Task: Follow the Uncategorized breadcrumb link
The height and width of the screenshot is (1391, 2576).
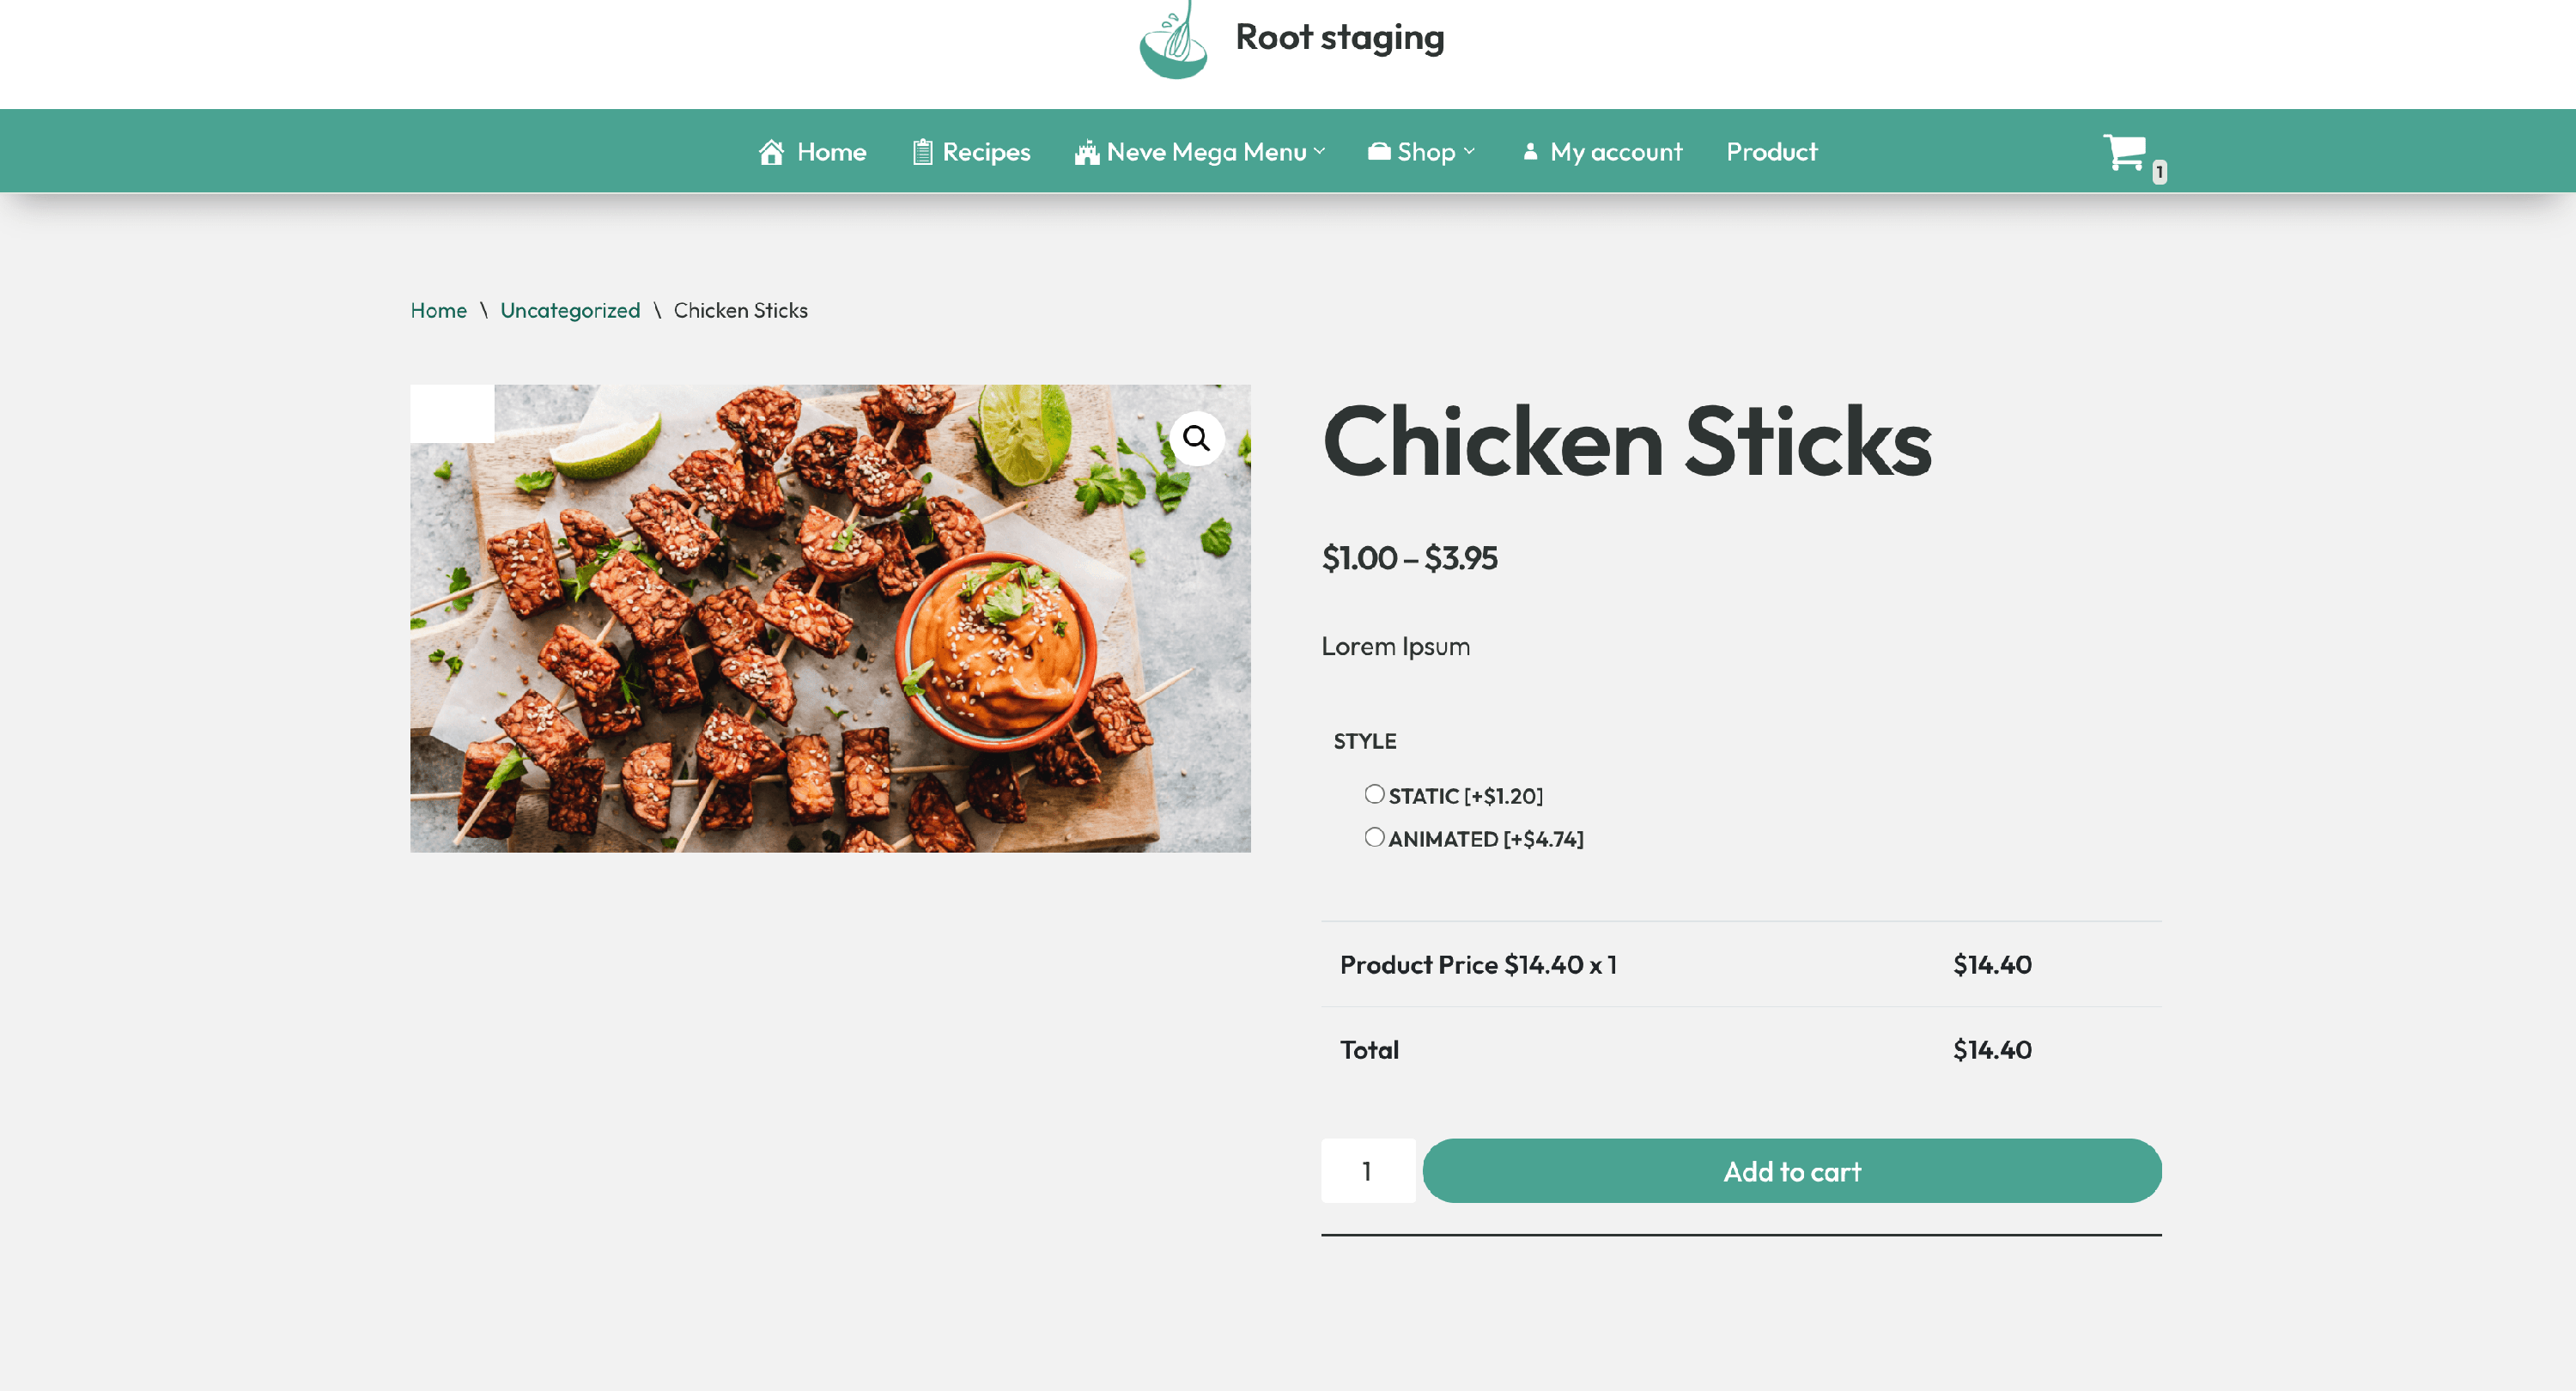Action: 569,310
